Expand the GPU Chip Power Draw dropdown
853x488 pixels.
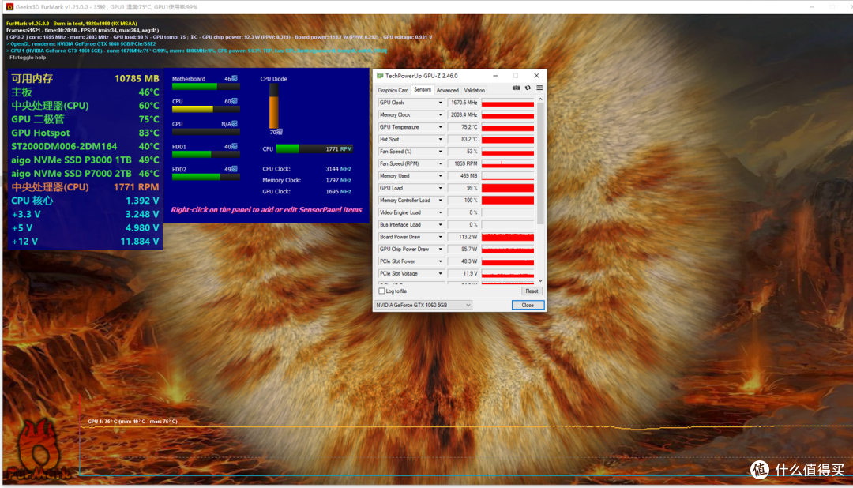440,250
